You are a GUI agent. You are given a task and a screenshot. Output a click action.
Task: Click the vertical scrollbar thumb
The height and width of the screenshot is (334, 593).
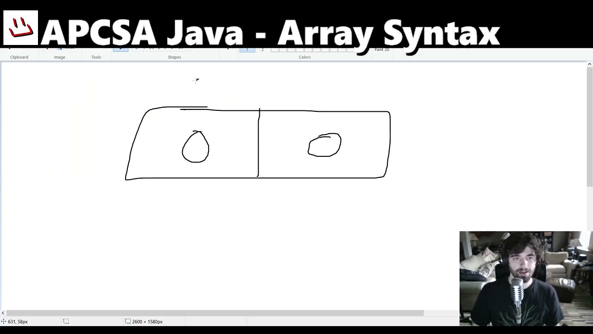click(589, 127)
